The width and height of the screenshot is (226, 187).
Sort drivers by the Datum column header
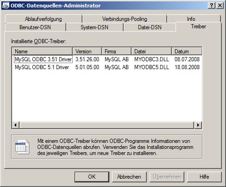pyautogui.click(x=187, y=52)
